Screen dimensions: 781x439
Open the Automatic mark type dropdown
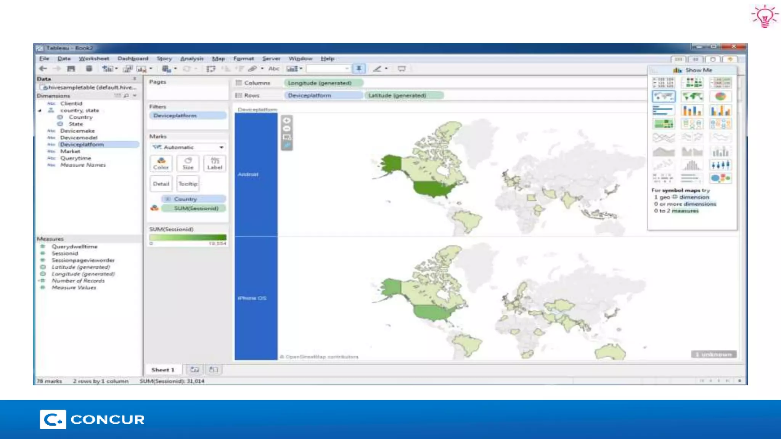tap(188, 147)
